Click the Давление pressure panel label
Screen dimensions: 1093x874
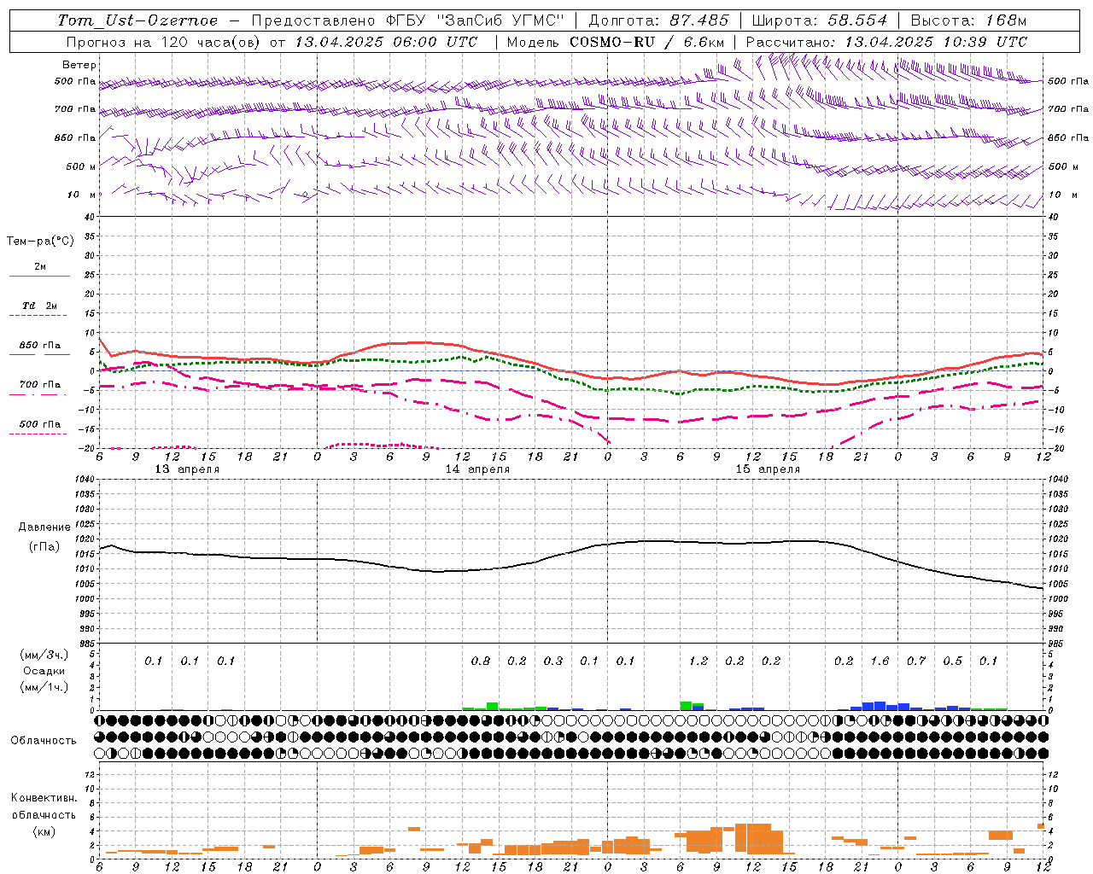click(44, 527)
